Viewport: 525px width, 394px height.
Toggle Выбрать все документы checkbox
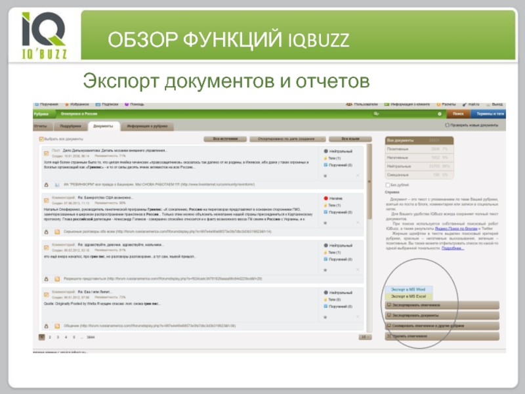tap(41, 139)
